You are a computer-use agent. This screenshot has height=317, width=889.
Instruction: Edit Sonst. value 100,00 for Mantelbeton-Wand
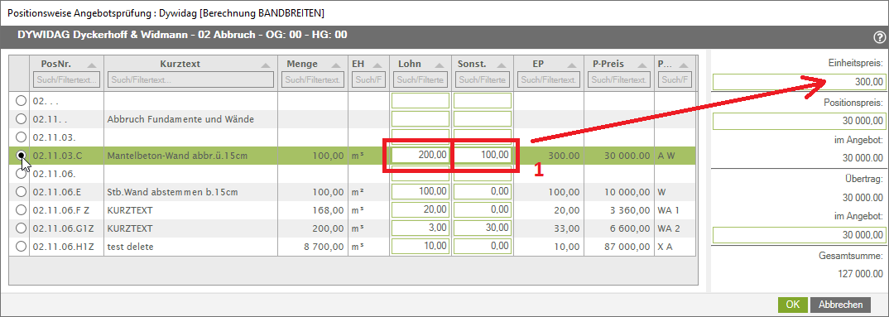click(483, 156)
